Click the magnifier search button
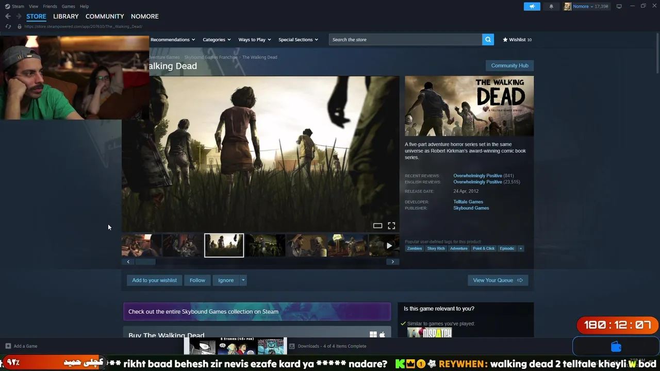Screen dimensions: 660x371 click(x=488, y=40)
